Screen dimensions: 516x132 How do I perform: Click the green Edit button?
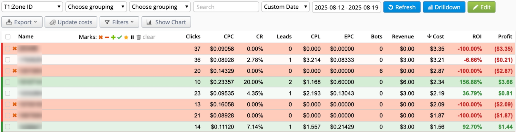481,7
